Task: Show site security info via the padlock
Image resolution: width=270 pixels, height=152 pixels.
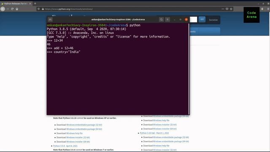Action: [43, 9]
